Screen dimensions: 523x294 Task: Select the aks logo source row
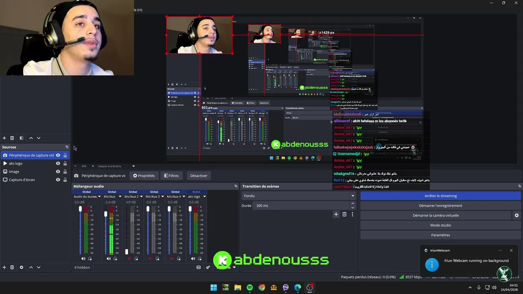35,163
